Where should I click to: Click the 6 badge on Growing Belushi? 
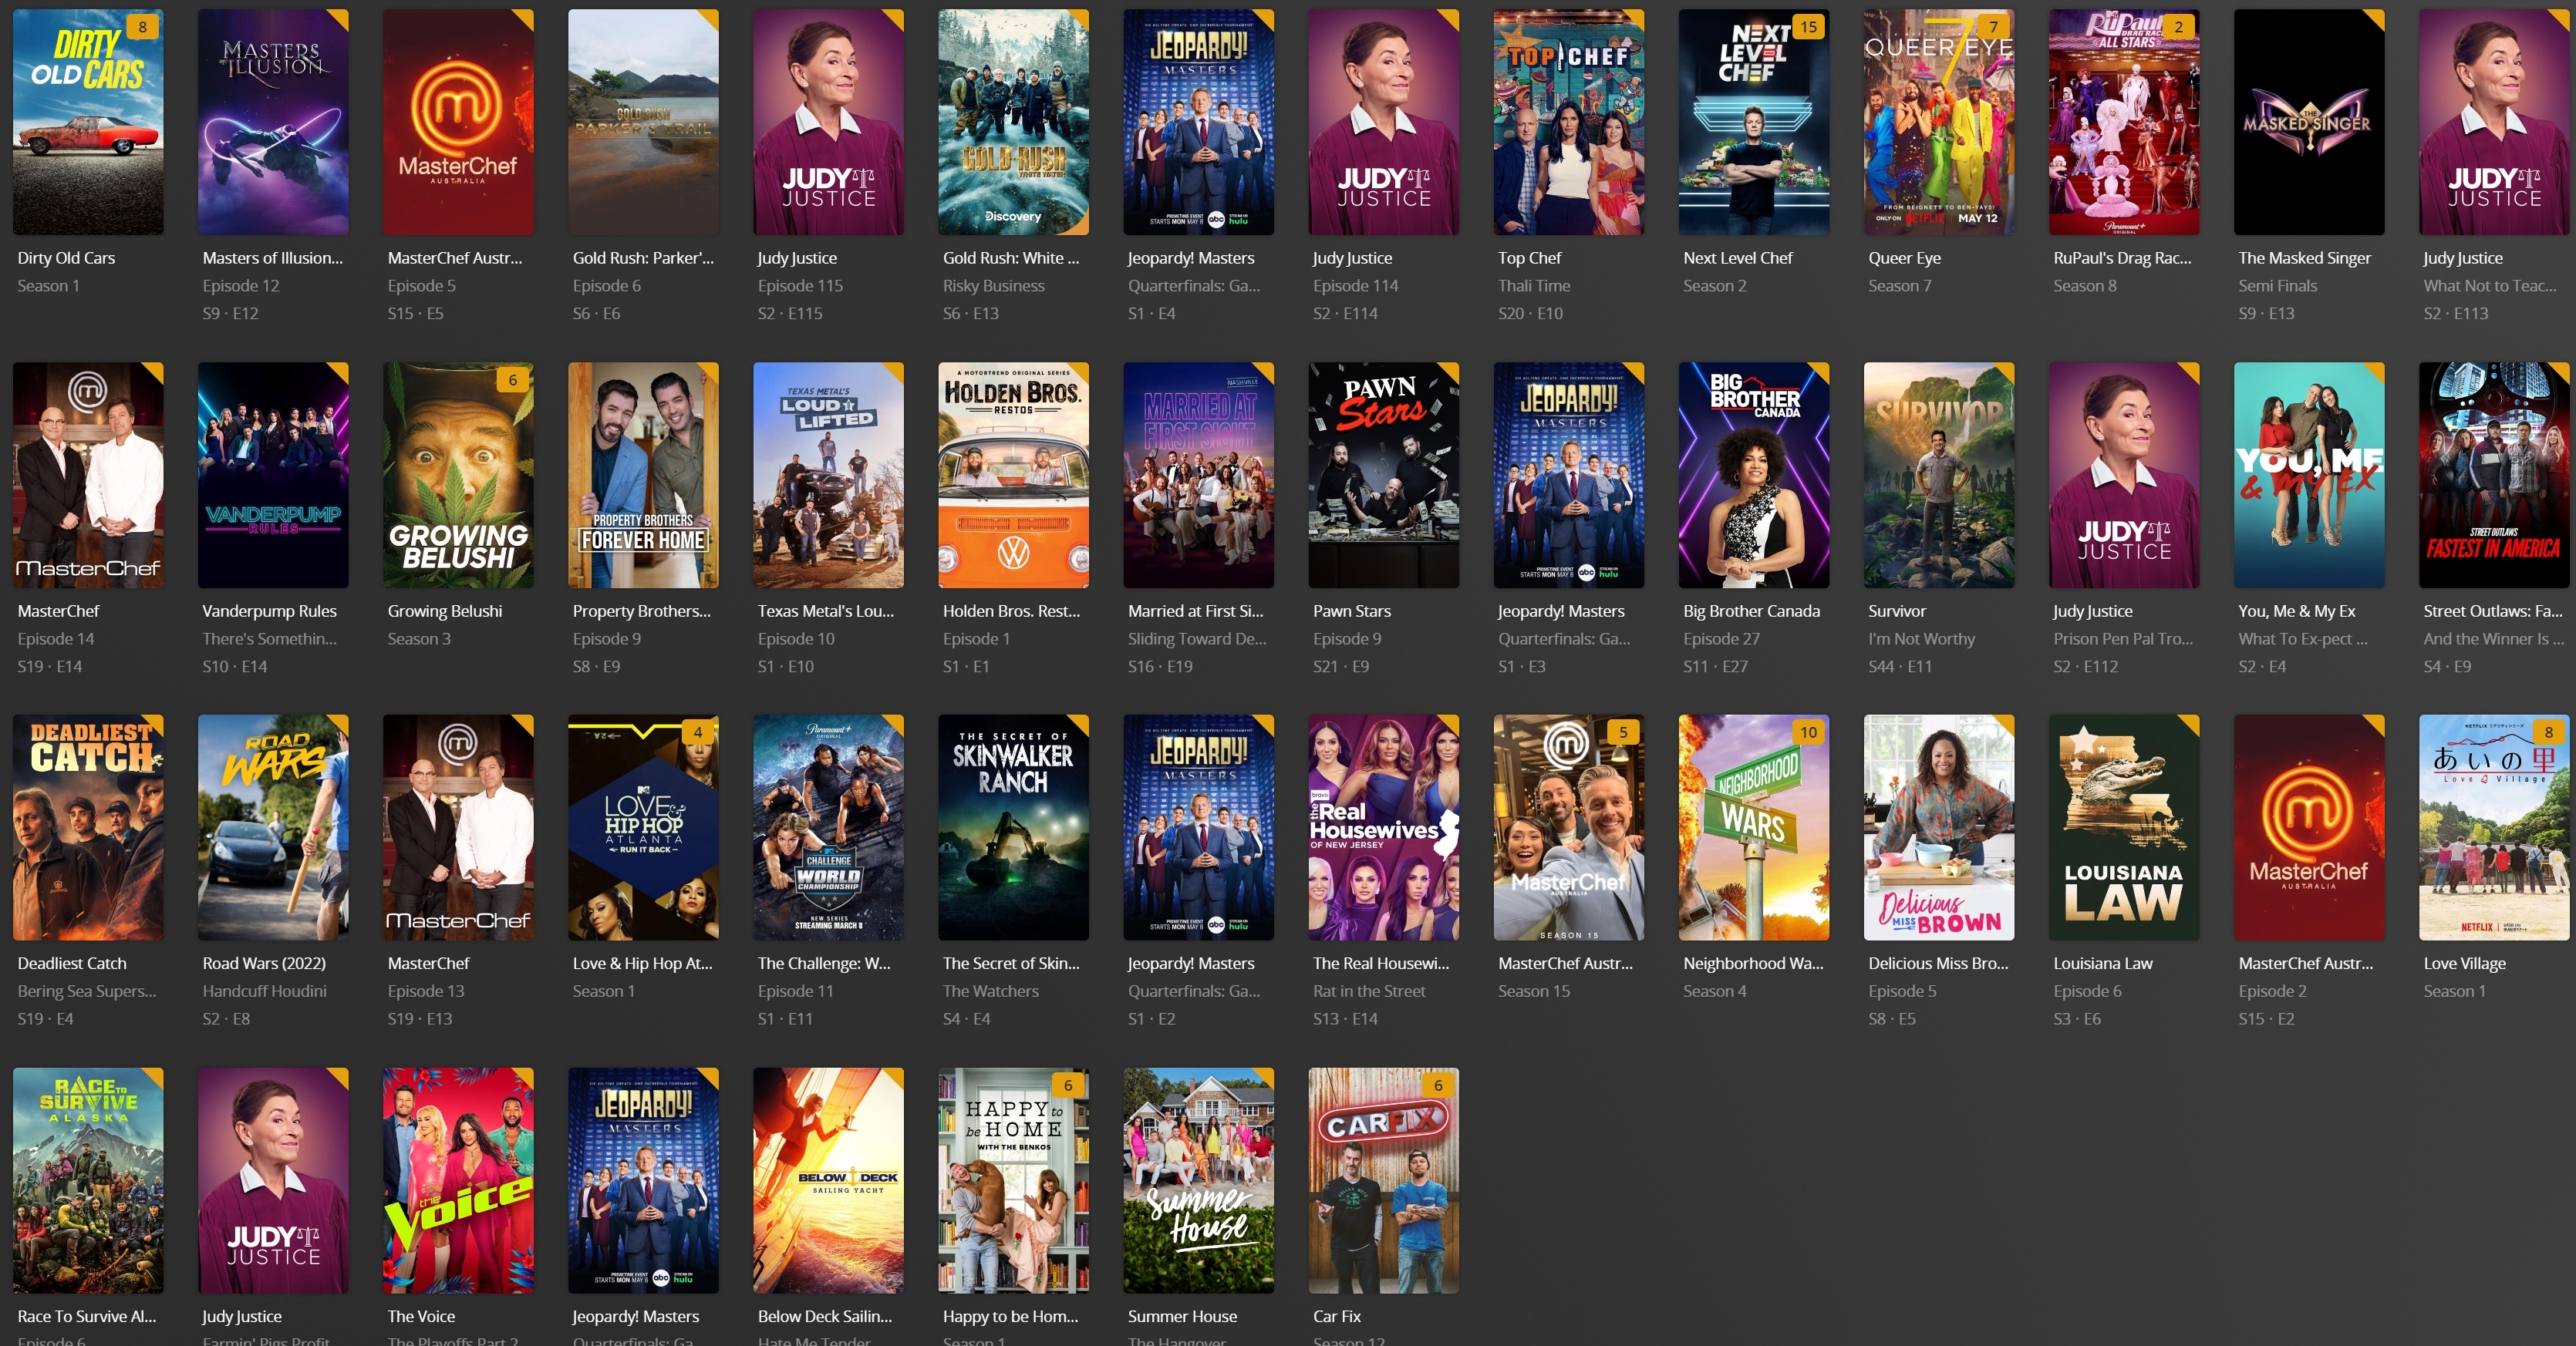pyautogui.click(x=513, y=380)
